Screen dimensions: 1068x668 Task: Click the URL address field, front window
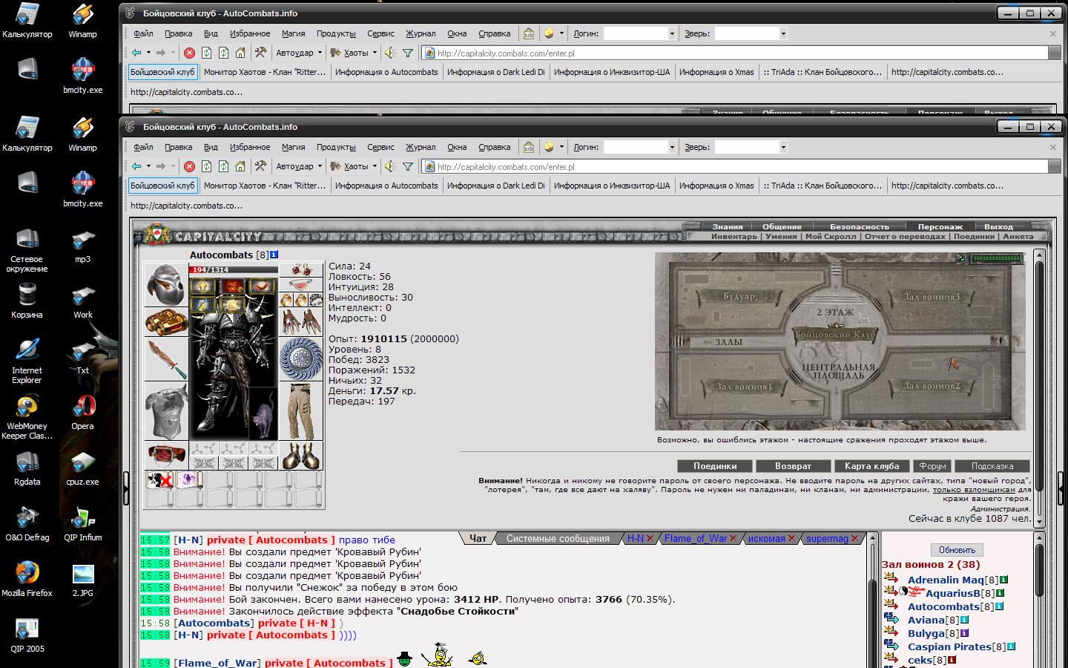(x=742, y=166)
